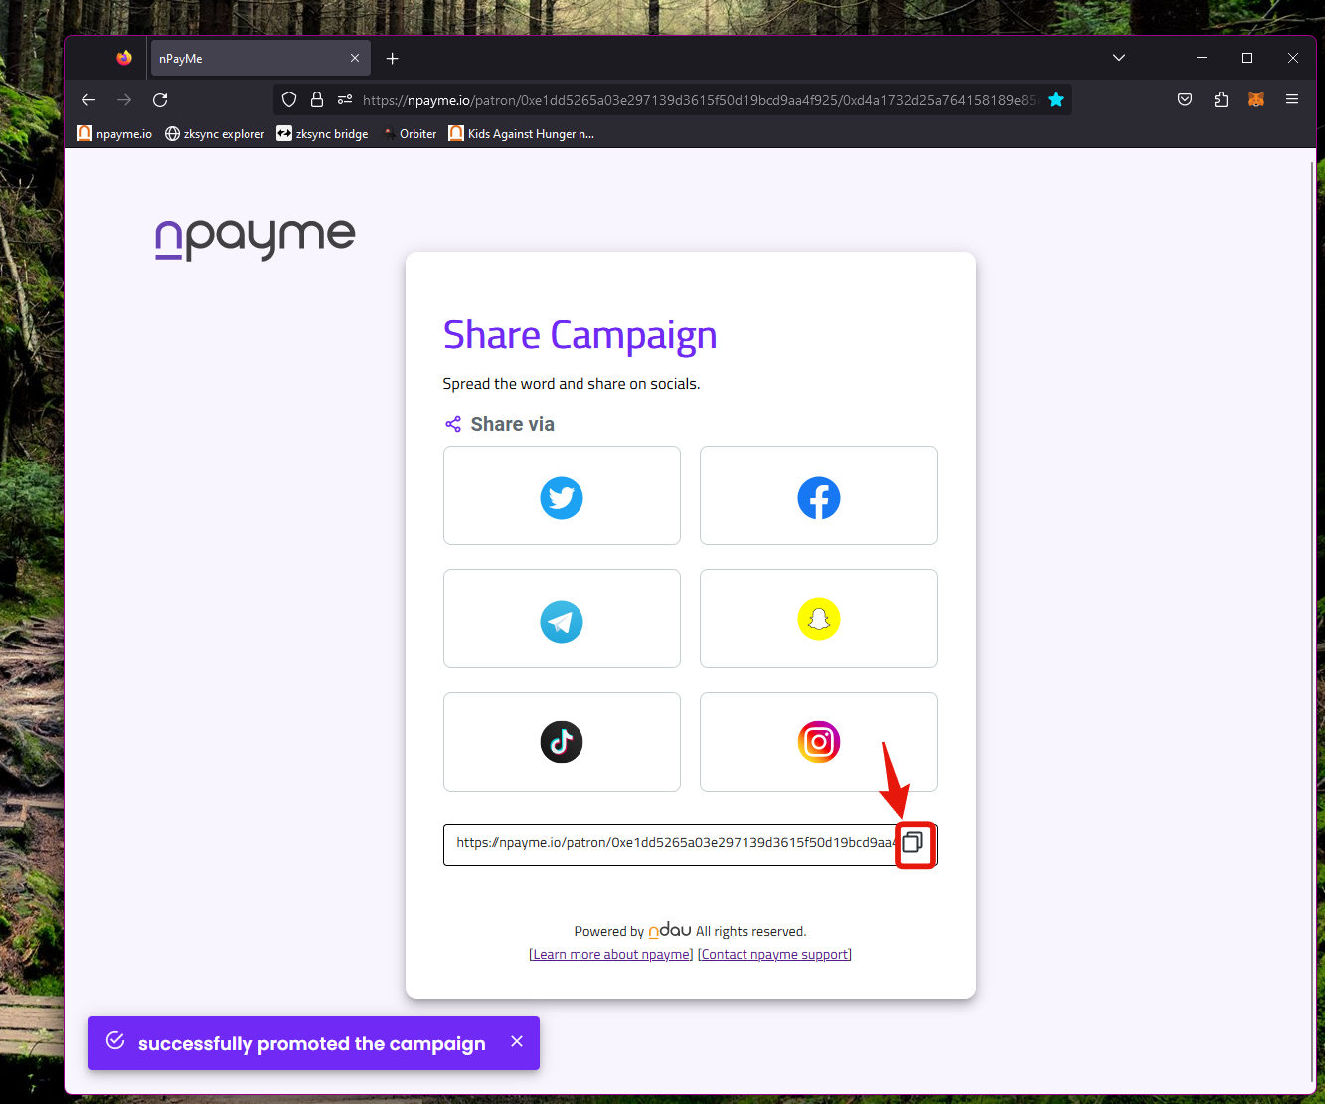Share campaign via Instagram
The image size is (1325, 1104).
pyautogui.click(x=819, y=742)
